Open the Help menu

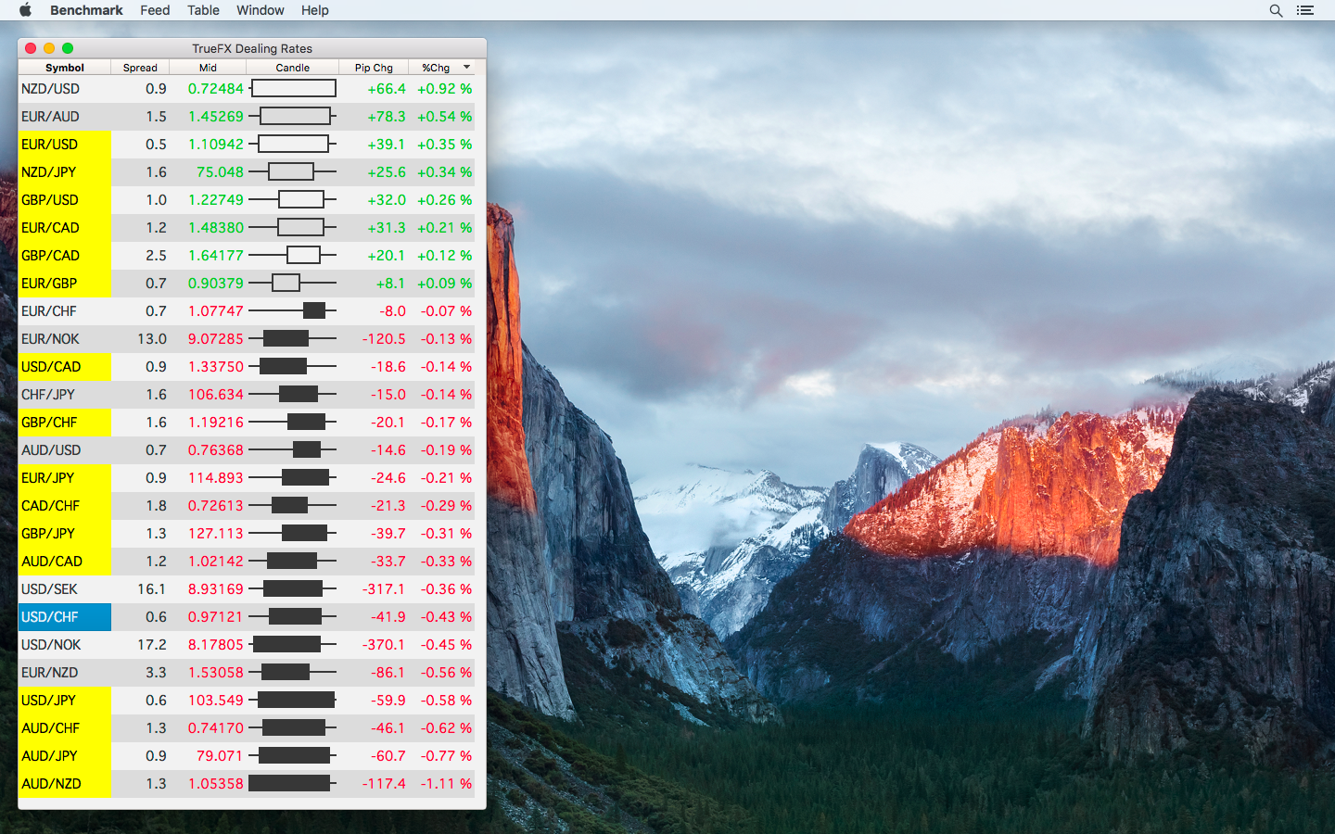(x=315, y=10)
